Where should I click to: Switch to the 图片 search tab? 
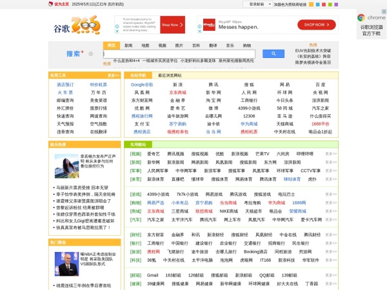coord(179,45)
